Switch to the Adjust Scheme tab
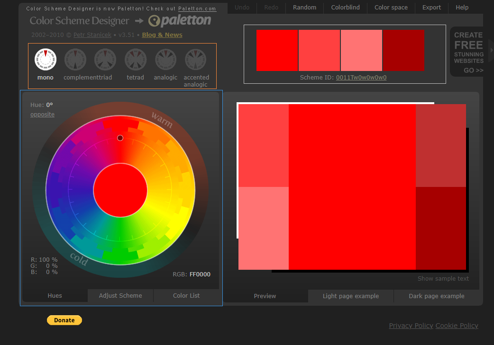The image size is (494, 345). click(x=120, y=296)
